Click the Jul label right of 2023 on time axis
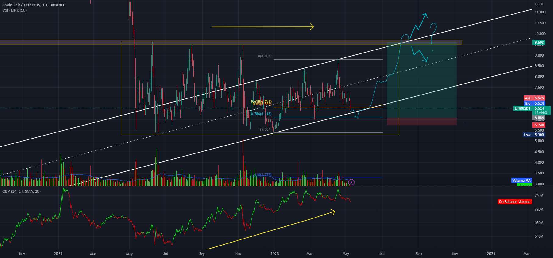553x258 pixels. pos(382,254)
